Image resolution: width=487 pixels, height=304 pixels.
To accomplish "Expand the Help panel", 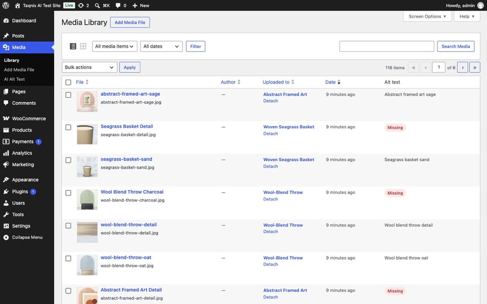I will pyautogui.click(x=467, y=16).
